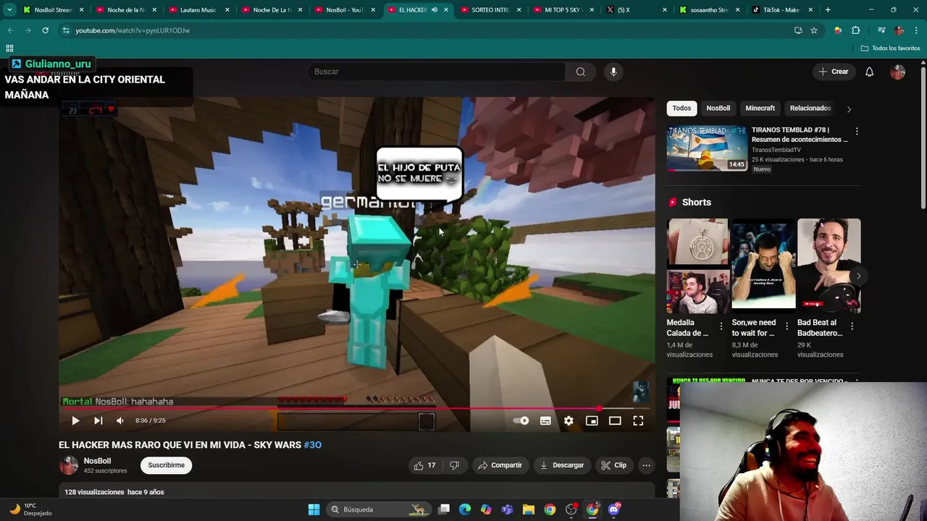Open options for Tiranos Temblad video
The image size is (927, 521).
click(857, 131)
